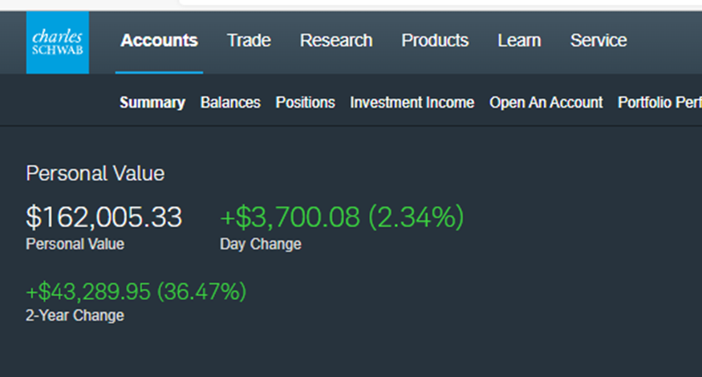This screenshot has width=702, height=377.
Task: Select the $162,005.33 total value
Action: [104, 217]
